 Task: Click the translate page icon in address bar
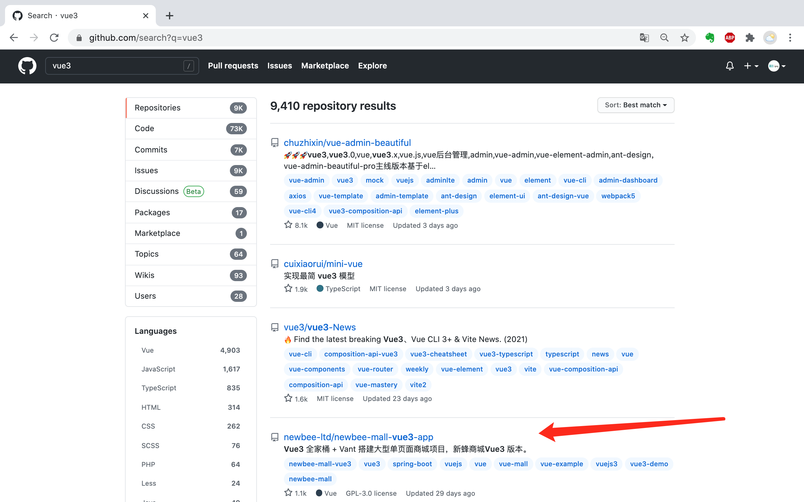(644, 37)
